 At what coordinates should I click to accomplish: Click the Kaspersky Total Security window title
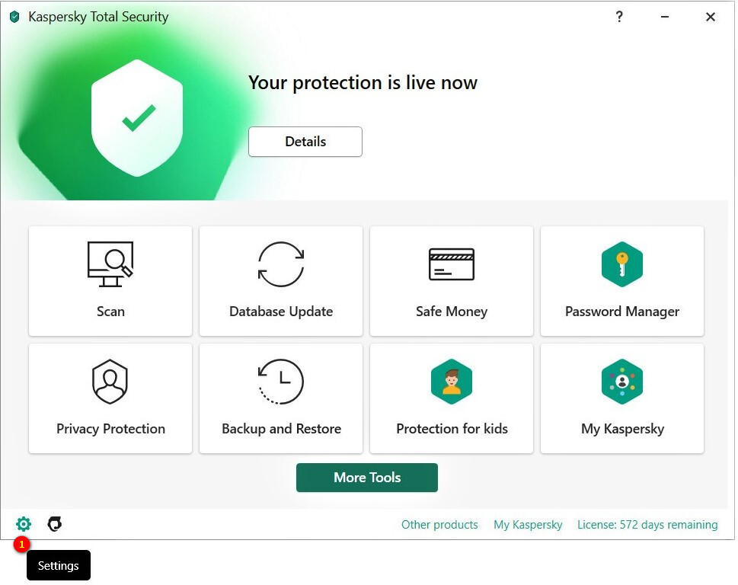pos(98,17)
